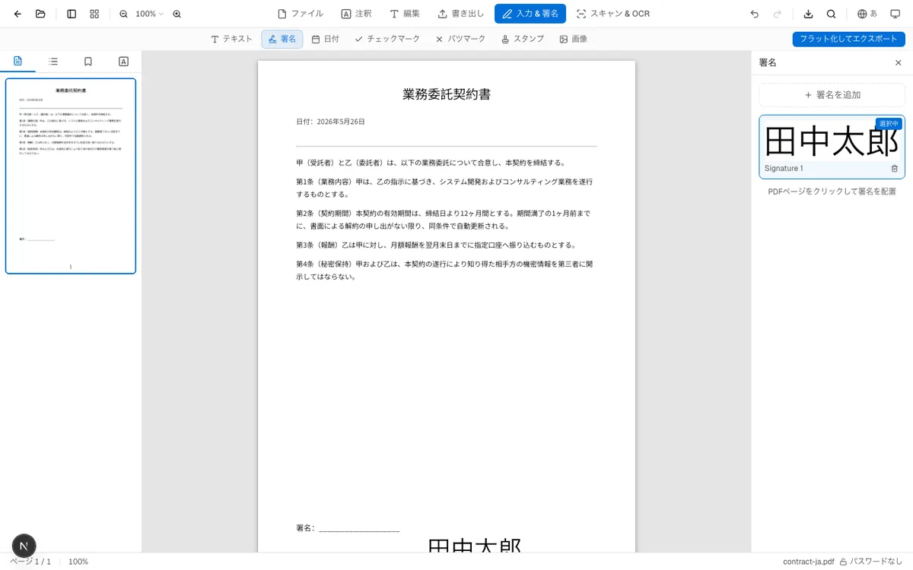Viewport: 913px width, 570px height.
Task: Click the パスワードなし lock status
Action: pyautogui.click(x=871, y=562)
